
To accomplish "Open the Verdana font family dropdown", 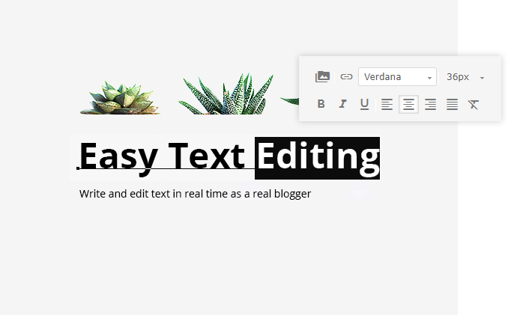I will pyautogui.click(x=397, y=76).
